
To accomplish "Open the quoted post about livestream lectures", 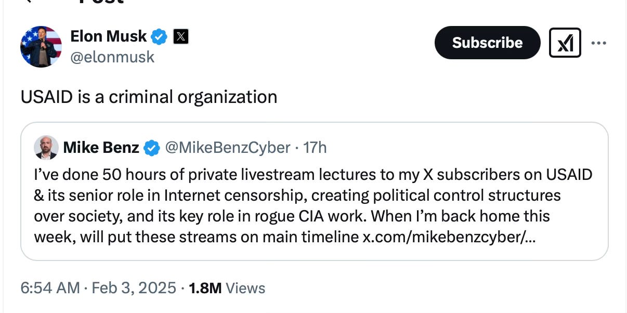I will pos(314,191).
